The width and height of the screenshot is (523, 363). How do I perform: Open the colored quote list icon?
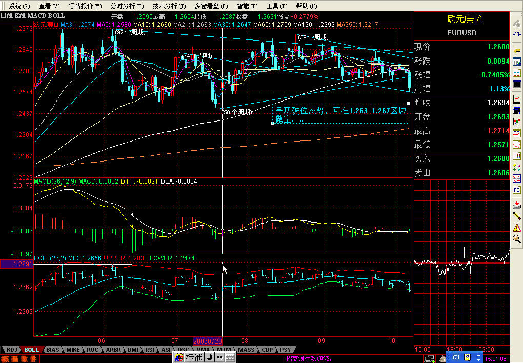517,73
